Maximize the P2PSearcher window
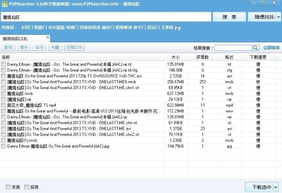The height and width of the screenshot is (193, 282). [263, 3]
